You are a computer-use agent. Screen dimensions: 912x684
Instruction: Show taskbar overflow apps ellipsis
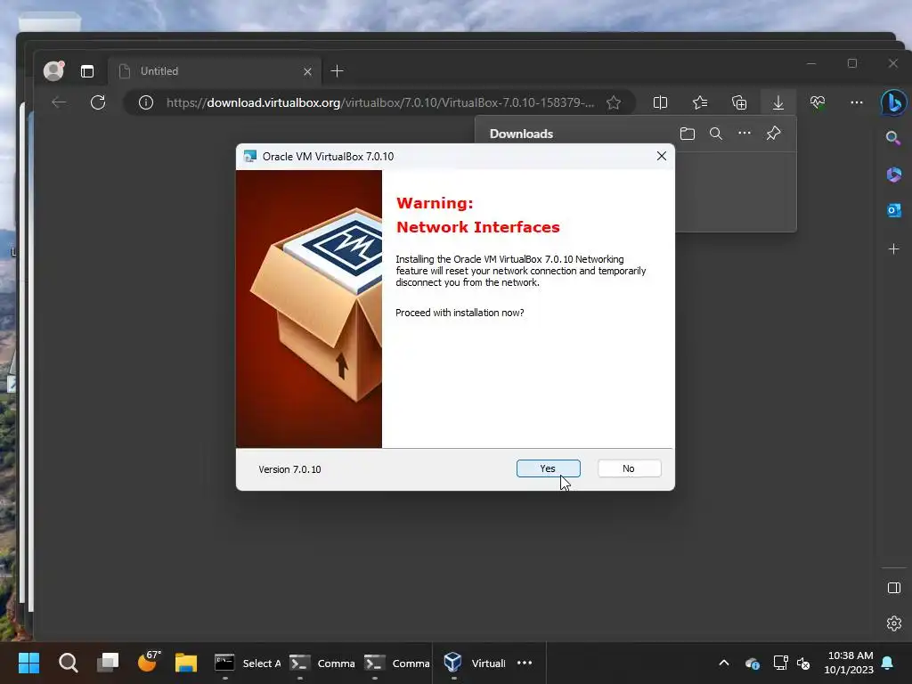tap(525, 663)
